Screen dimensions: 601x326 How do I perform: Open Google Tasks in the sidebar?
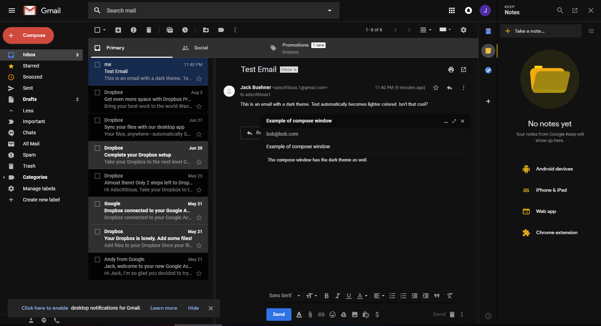point(488,70)
